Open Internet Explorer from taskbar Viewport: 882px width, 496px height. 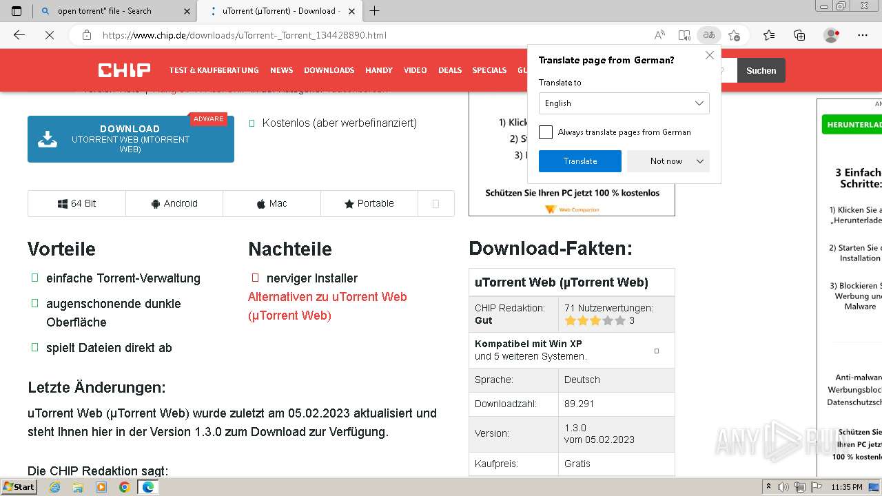tap(54, 487)
